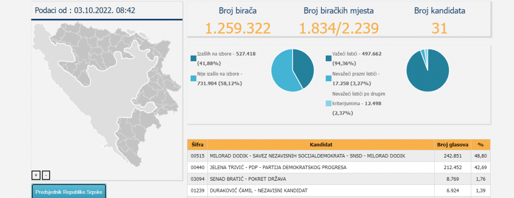Sort by Kandidat column header
The height and width of the screenshot is (198, 514).
pyautogui.click(x=321, y=144)
